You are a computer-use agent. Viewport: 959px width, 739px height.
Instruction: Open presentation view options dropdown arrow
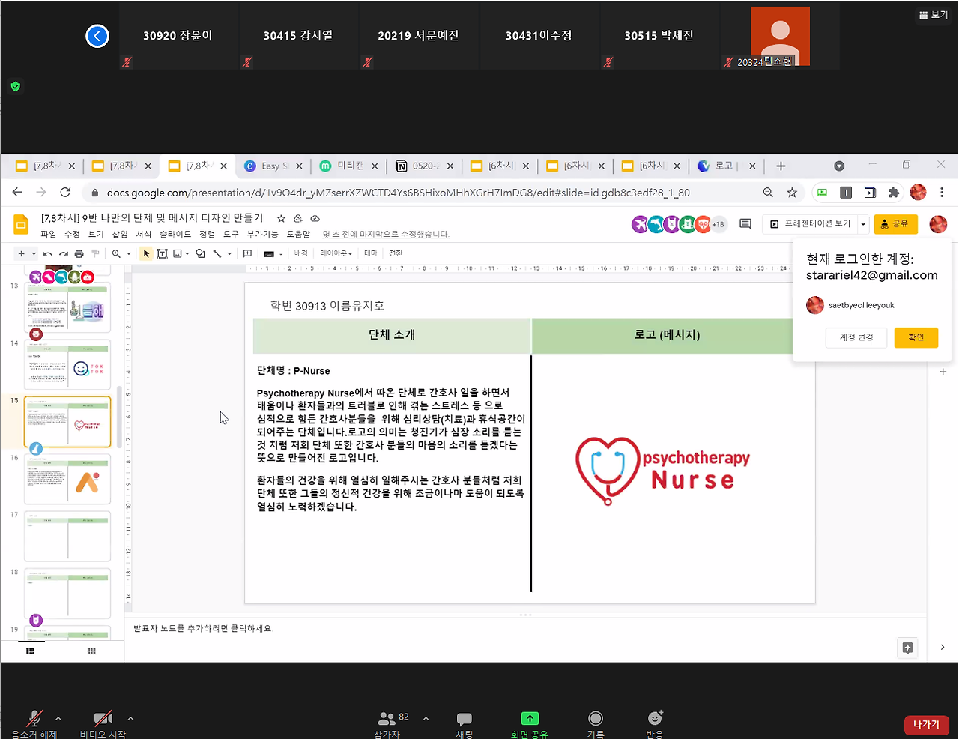tap(863, 224)
